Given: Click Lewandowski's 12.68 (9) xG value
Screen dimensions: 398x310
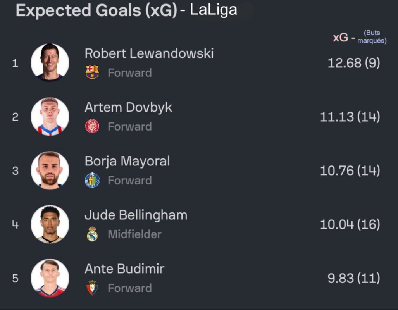Looking at the screenshot, I should [x=354, y=63].
